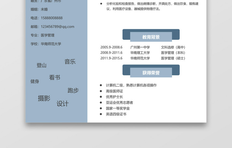Click the hobby word 健身

(35, 81)
